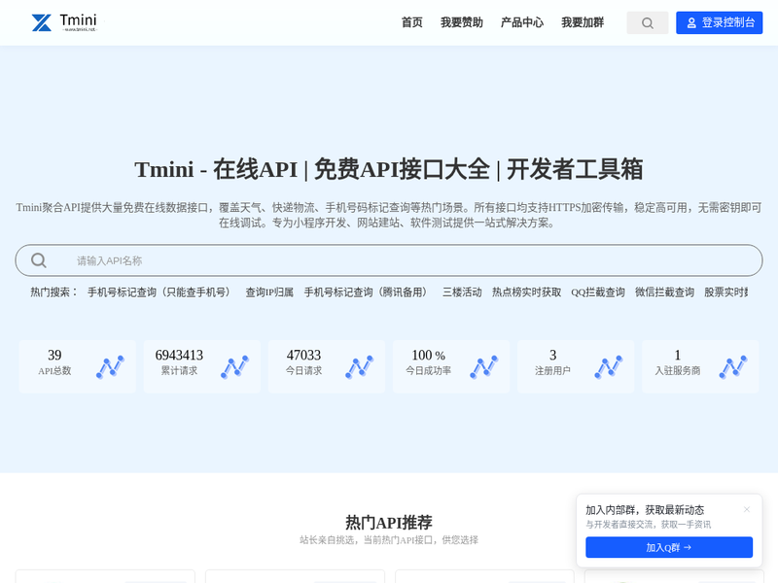This screenshot has height=583, width=778.
Task: Click the 3 注册用户 value
Action: 552,355
